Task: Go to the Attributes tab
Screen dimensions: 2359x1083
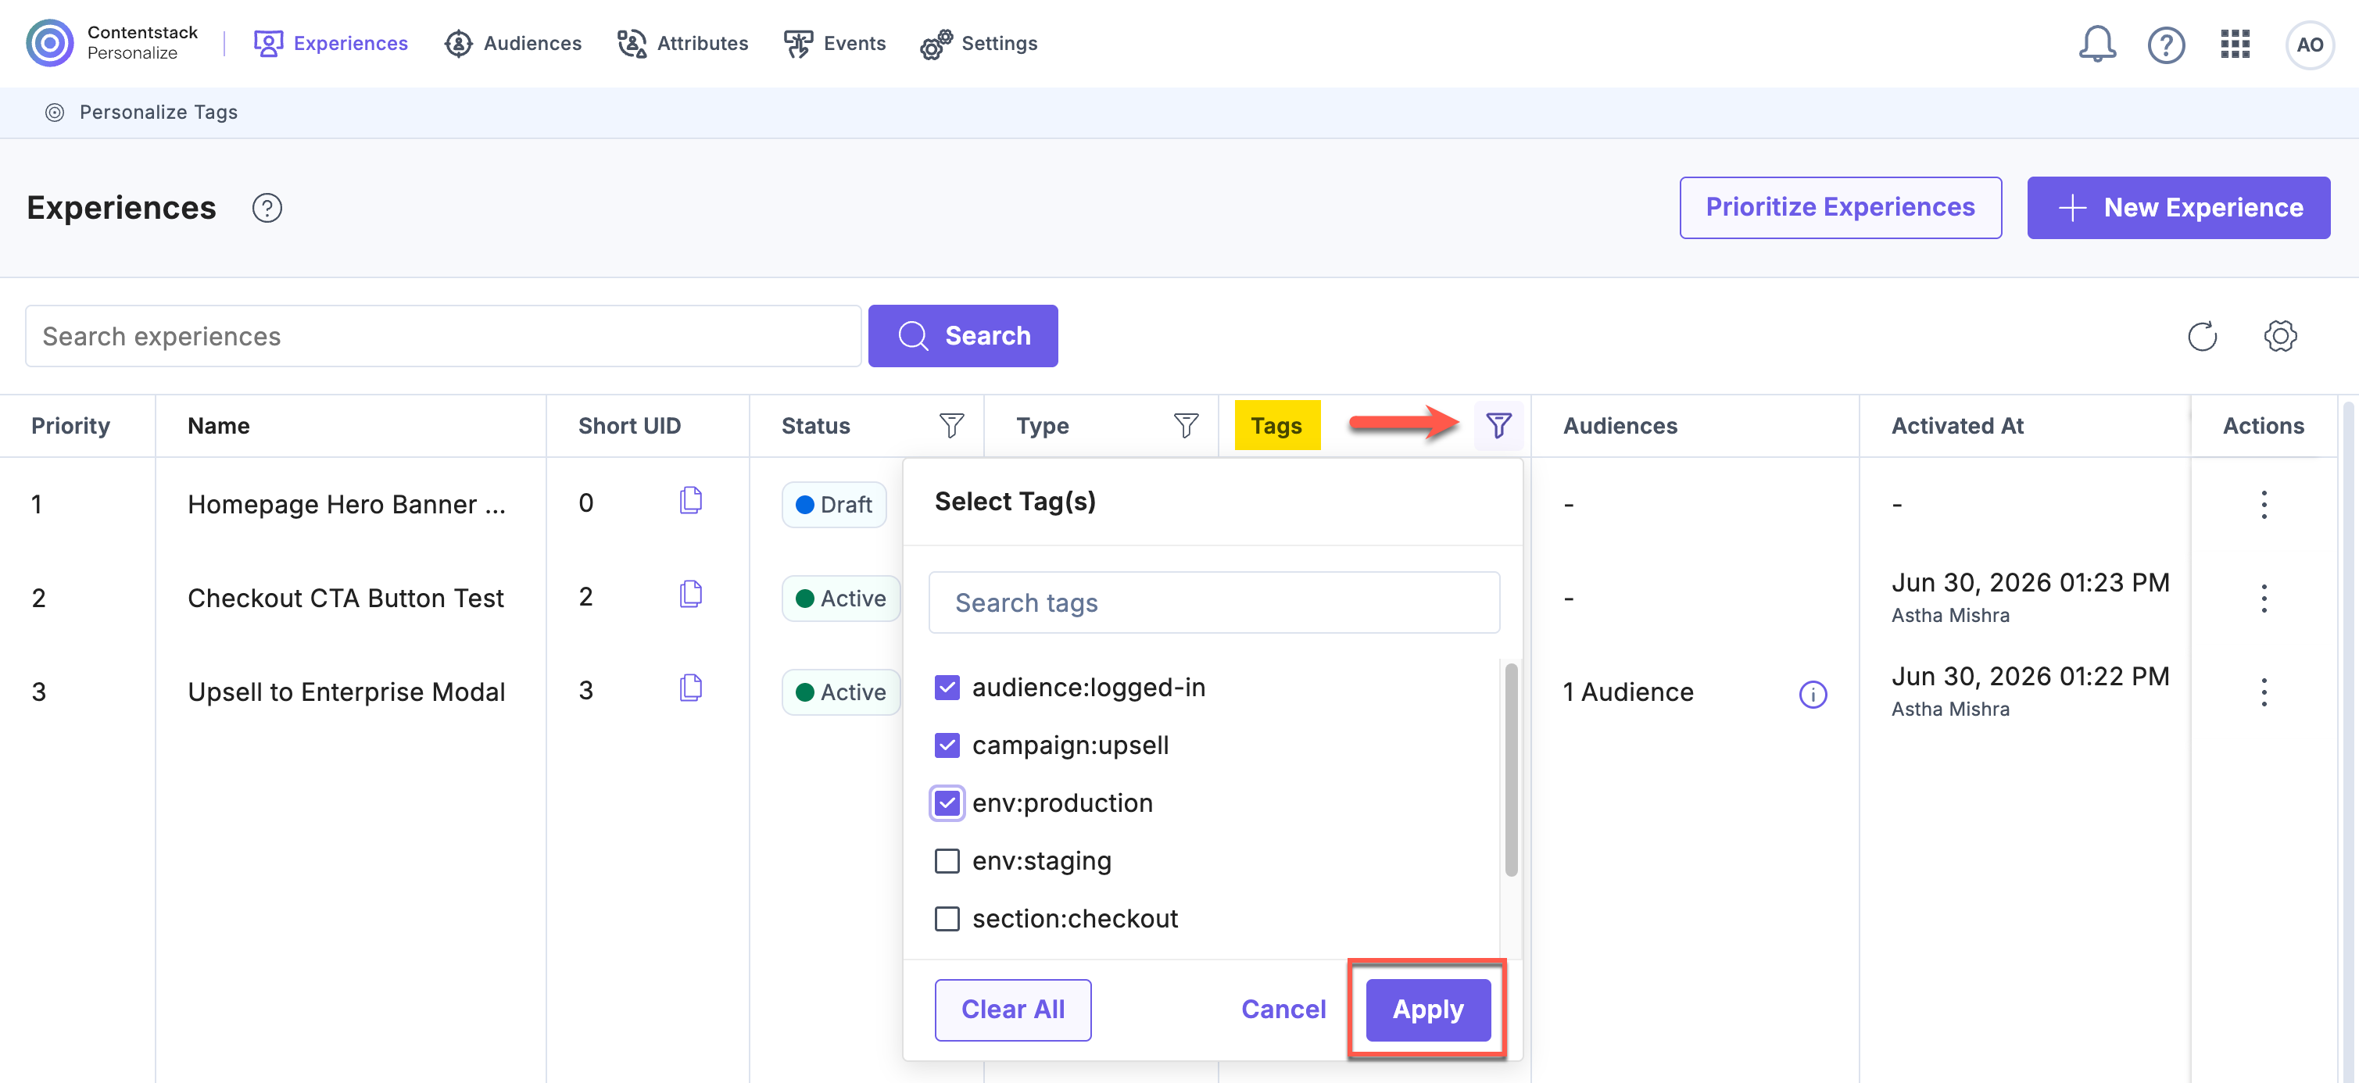Action: click(682, 43)
